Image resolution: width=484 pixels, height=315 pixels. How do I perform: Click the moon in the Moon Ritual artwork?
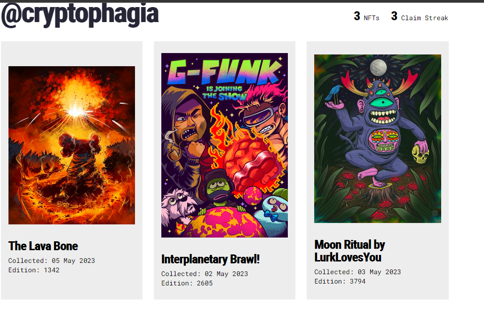378,68
